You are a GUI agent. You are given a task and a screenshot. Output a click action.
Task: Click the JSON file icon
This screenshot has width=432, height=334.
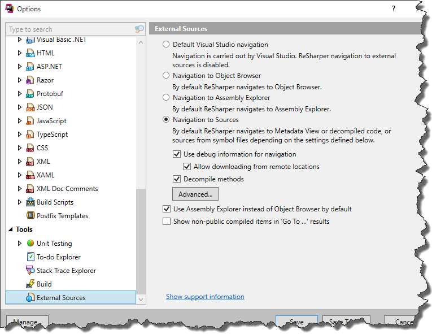(x=30, y=107)
